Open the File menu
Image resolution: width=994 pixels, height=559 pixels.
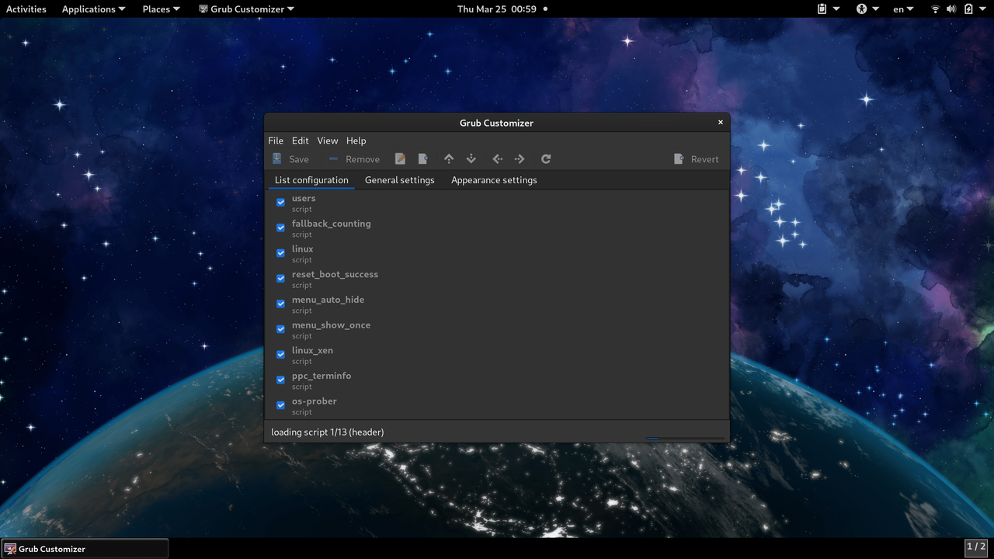(276, 141)
